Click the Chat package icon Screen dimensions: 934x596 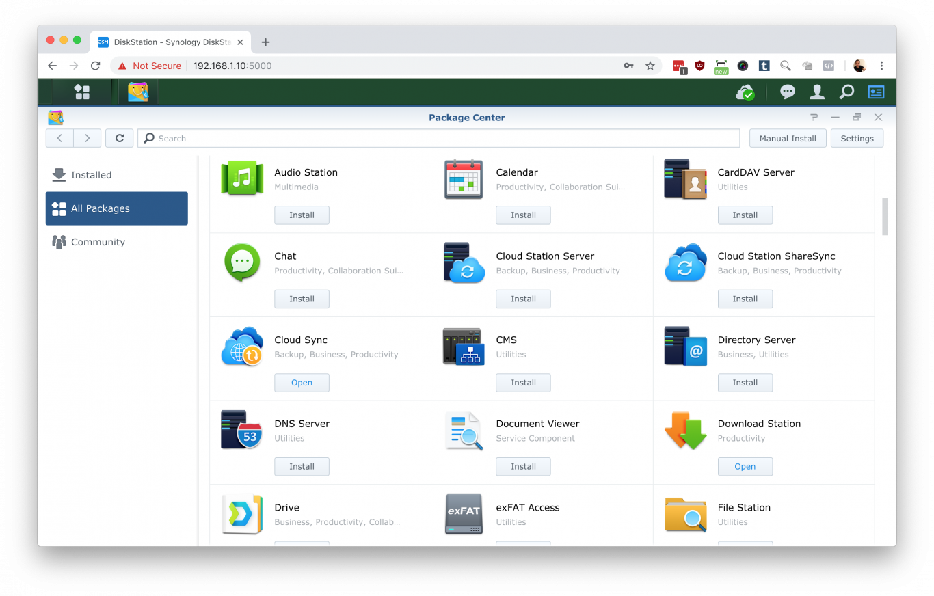pyautogui.click(x=242, y=262)
